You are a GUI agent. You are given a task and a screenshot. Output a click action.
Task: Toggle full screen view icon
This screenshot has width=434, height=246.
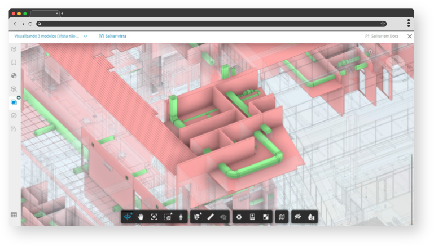pos(266,217)
